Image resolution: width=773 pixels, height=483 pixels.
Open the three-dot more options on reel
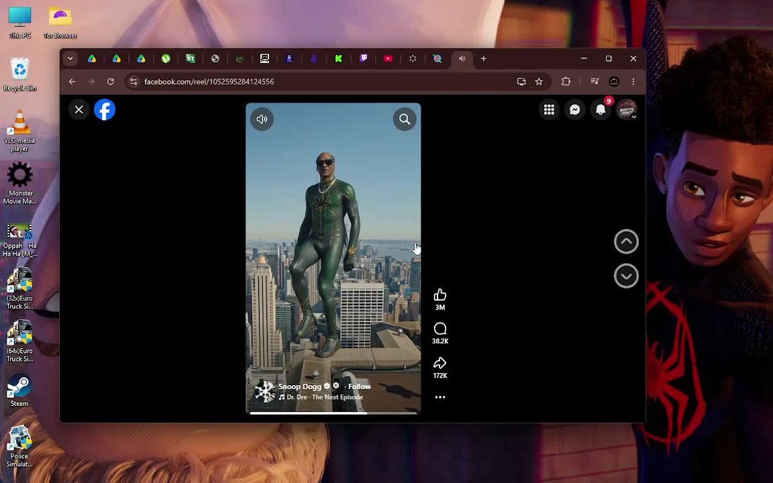click(x=440, y=396)
